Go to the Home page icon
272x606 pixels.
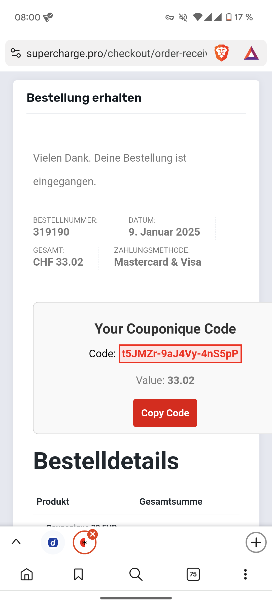coord(27,574)
